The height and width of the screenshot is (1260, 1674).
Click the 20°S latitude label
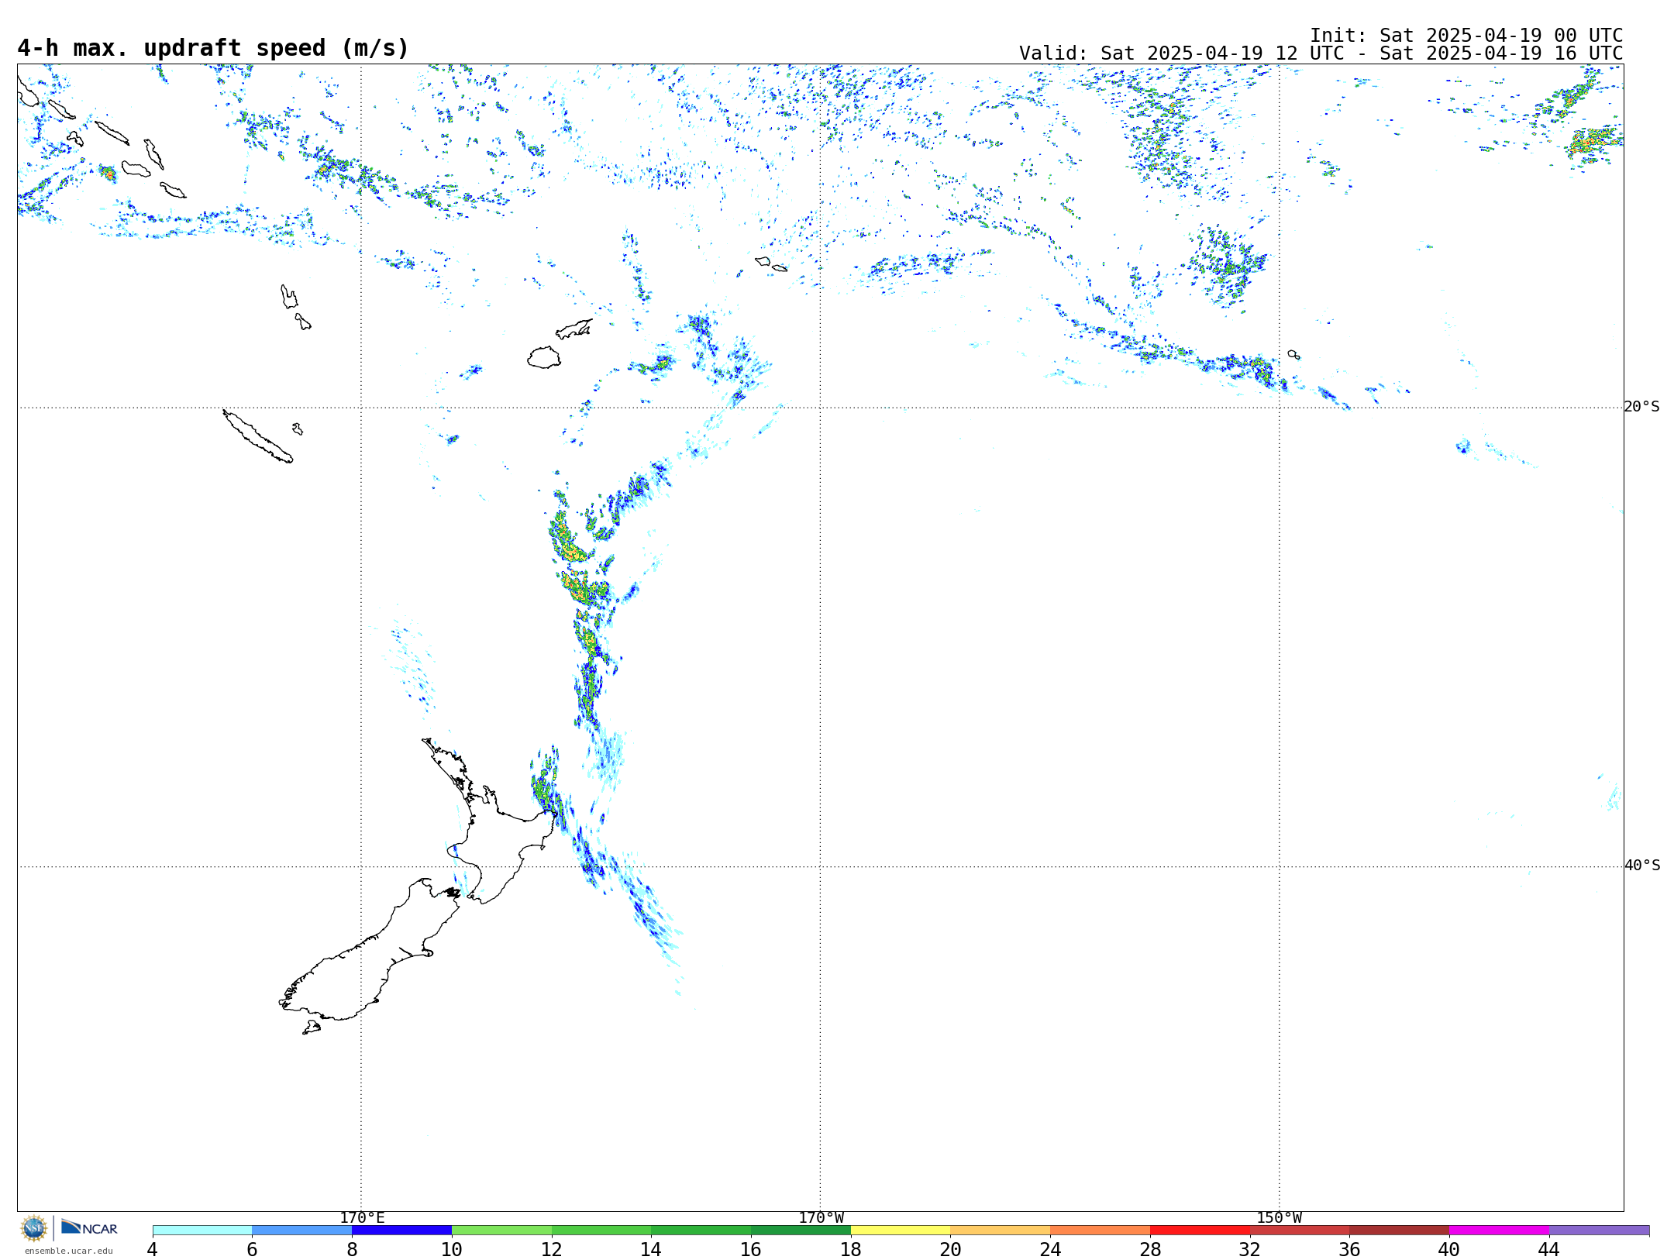pyautogui.click(x=1641, y=407)
